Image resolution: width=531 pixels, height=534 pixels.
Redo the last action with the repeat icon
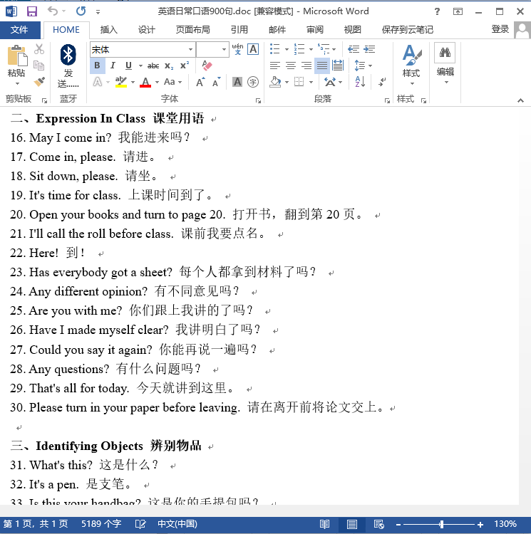click(x=81, y=11)
